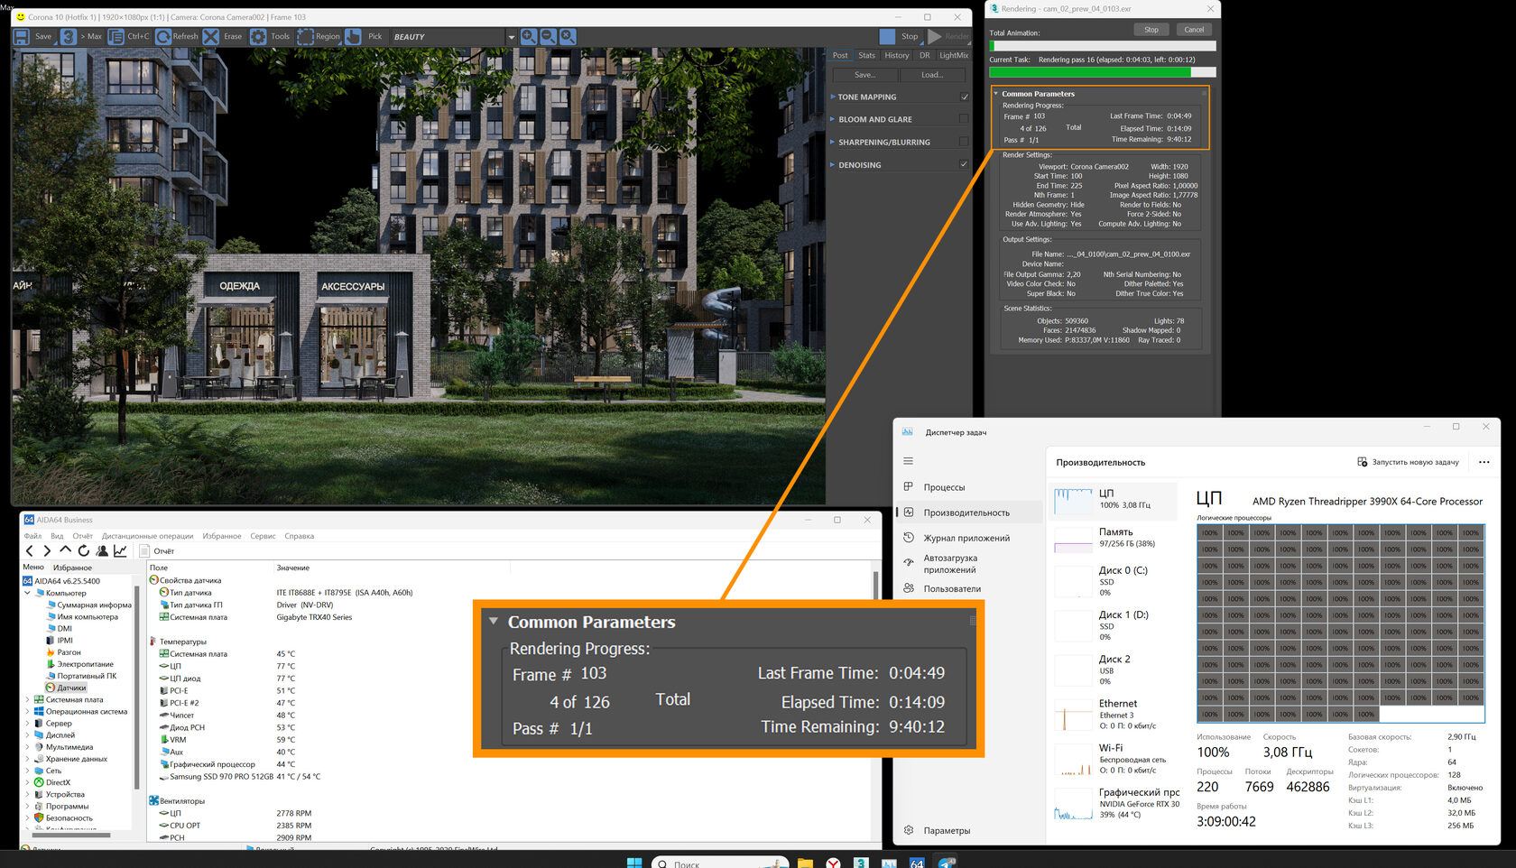Click Запустить новую задачу in Task Manager
The image size is (1516, 868).
click(x=1408, y=462)
